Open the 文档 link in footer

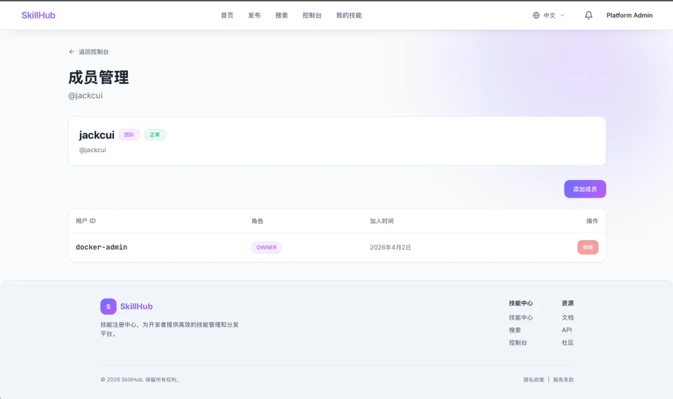[566, 317]
